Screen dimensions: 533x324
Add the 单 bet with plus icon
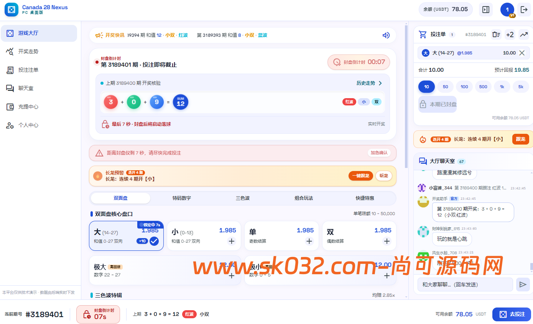click(x=309, y=241)
